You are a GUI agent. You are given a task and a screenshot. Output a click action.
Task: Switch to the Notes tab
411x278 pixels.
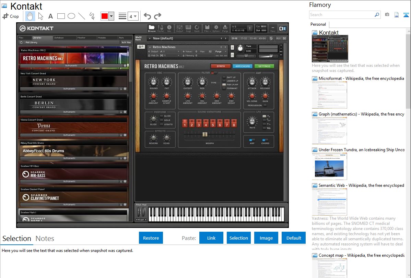pyautogui.click(x=45, y=239)
